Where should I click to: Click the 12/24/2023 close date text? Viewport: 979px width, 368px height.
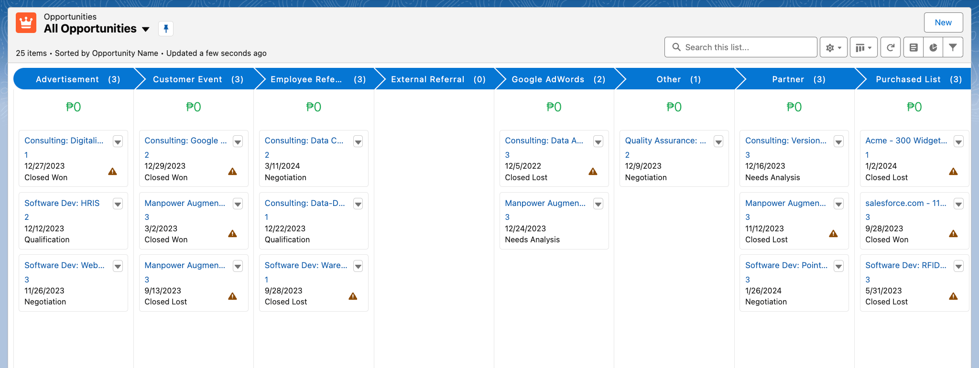[x=525, y=228]
